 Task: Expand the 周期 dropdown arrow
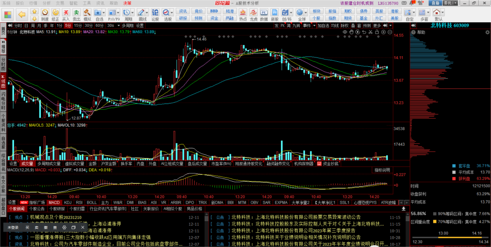click(132, 13)
